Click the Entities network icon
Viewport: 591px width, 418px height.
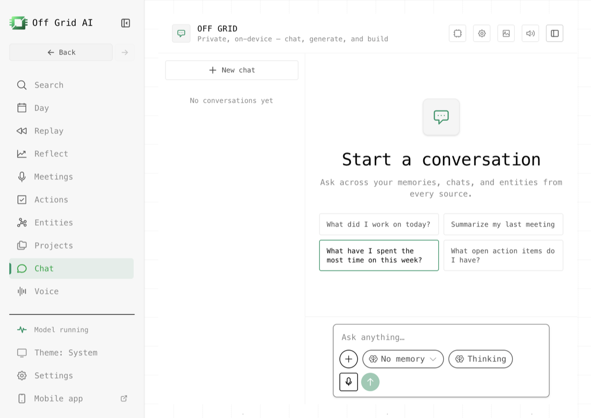22,223
